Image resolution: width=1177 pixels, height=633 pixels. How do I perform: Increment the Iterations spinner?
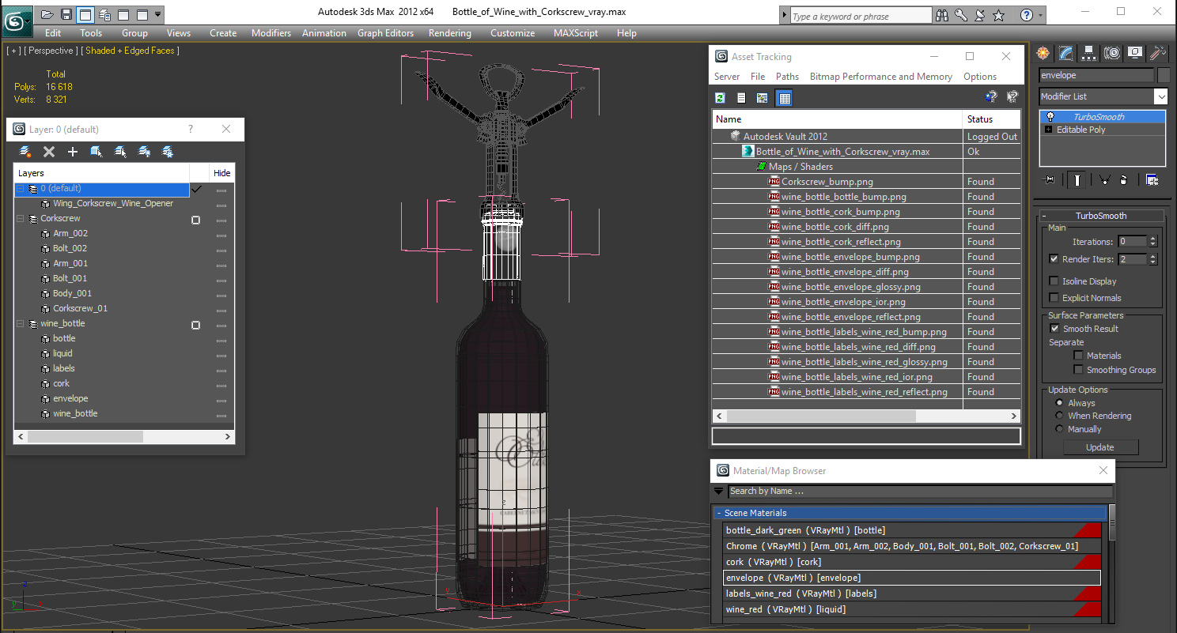(x=1152, y=239)
